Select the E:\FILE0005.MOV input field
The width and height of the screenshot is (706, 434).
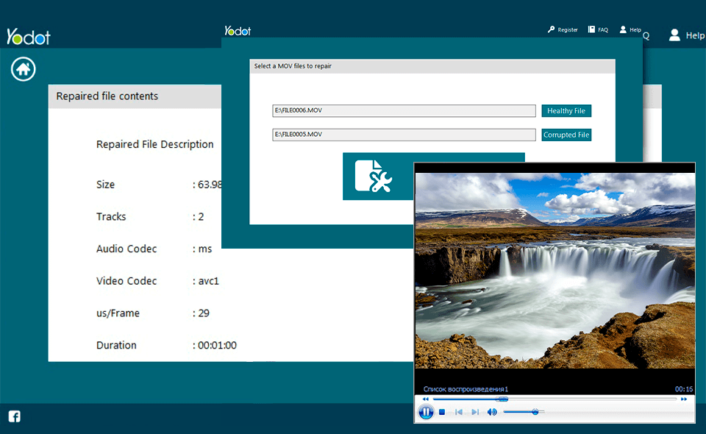click(x=404, y=135)
